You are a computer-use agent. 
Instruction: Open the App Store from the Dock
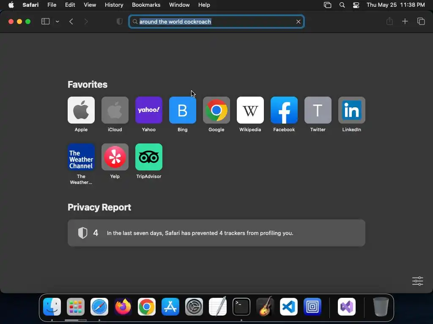click(x=170, y=307)
